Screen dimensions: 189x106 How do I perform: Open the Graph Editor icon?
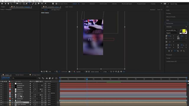[56, 78]
